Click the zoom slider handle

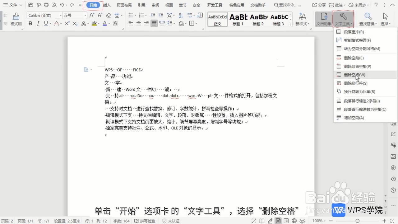[358, 221]
